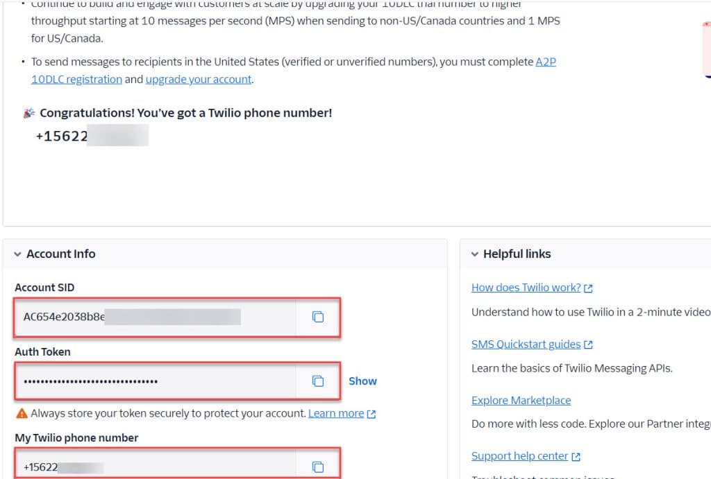
Task: Click external icon next to SMS Quickstart guides
Action: (588, 345)
